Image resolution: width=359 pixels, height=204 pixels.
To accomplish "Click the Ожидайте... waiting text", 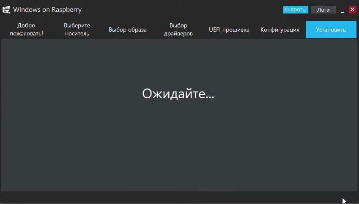I will [178, 94].
